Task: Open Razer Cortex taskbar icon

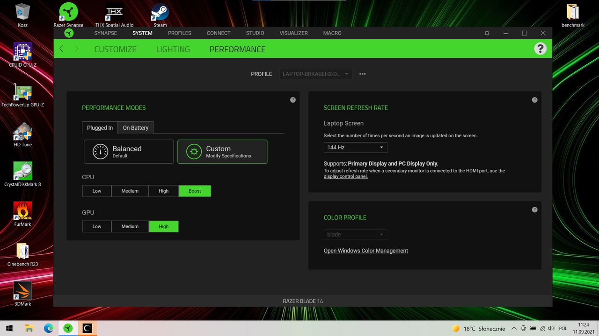Action: [88, 328]
